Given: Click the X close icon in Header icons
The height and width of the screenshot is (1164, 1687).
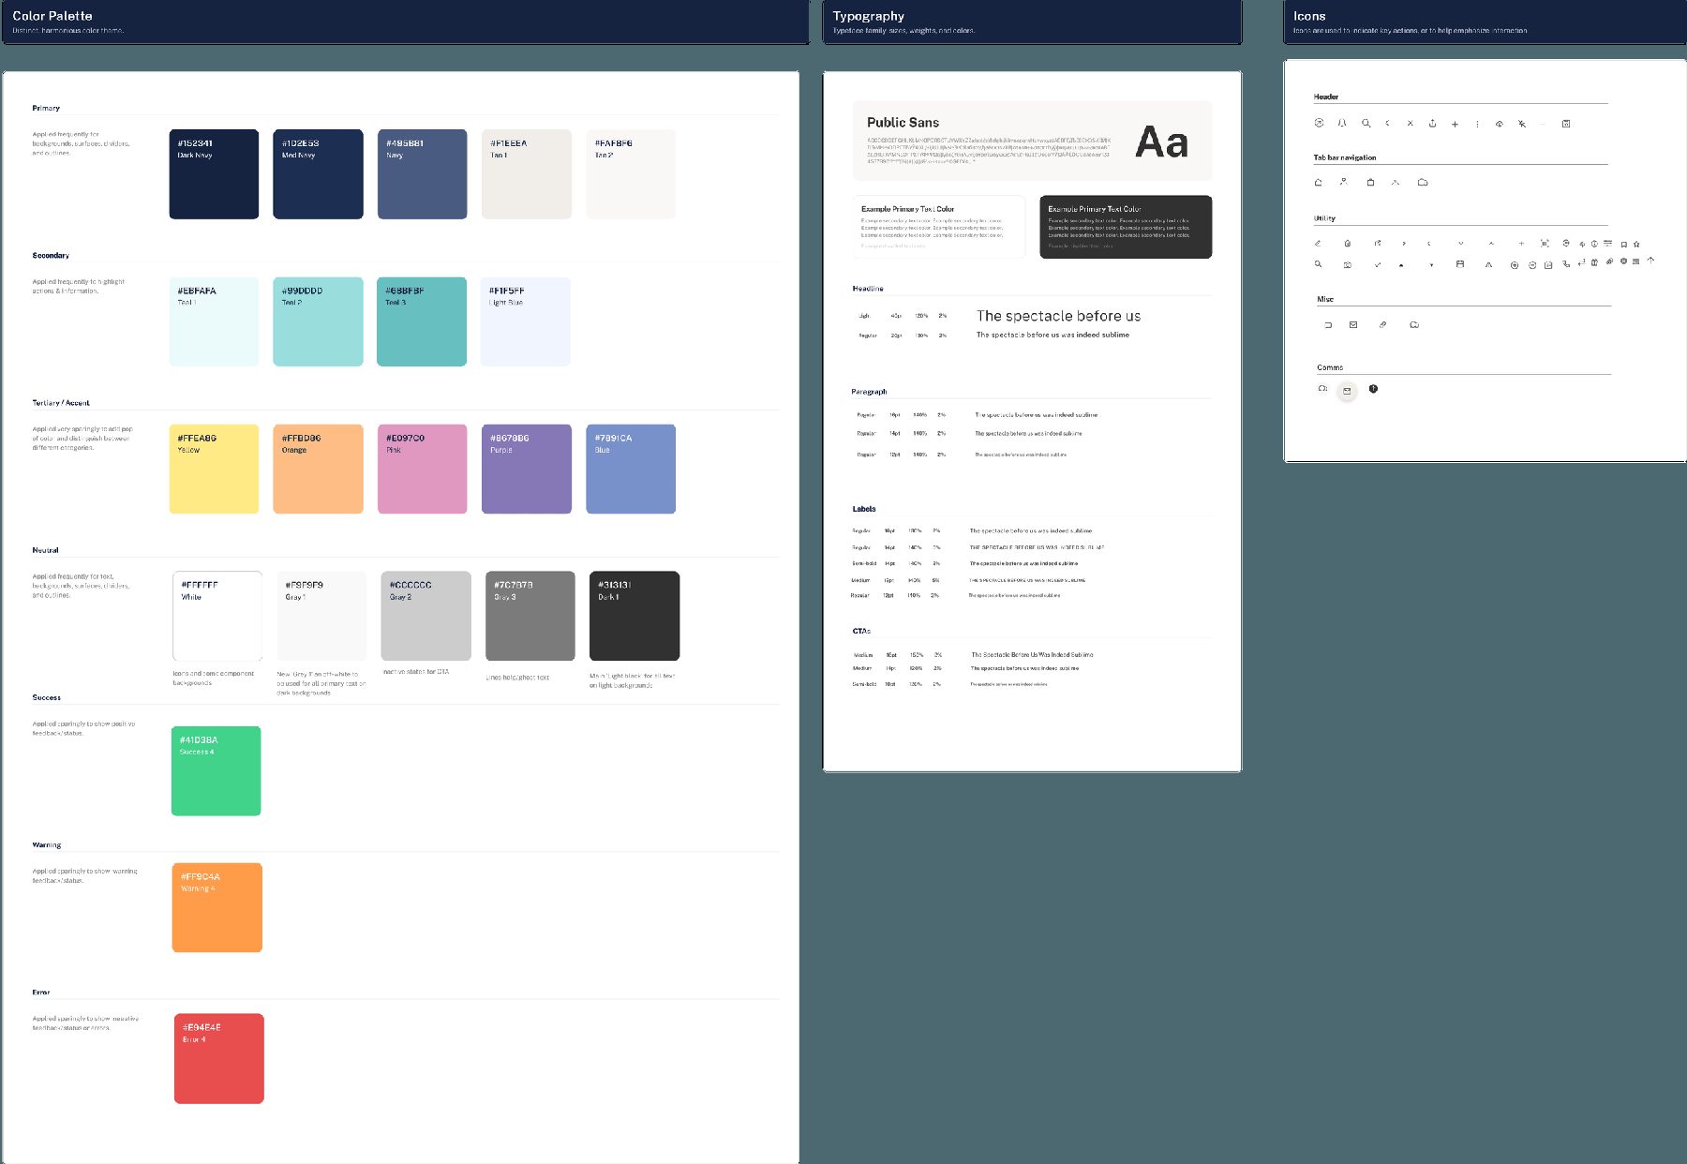Looking at the screenshot, I should pos(1410,123).
